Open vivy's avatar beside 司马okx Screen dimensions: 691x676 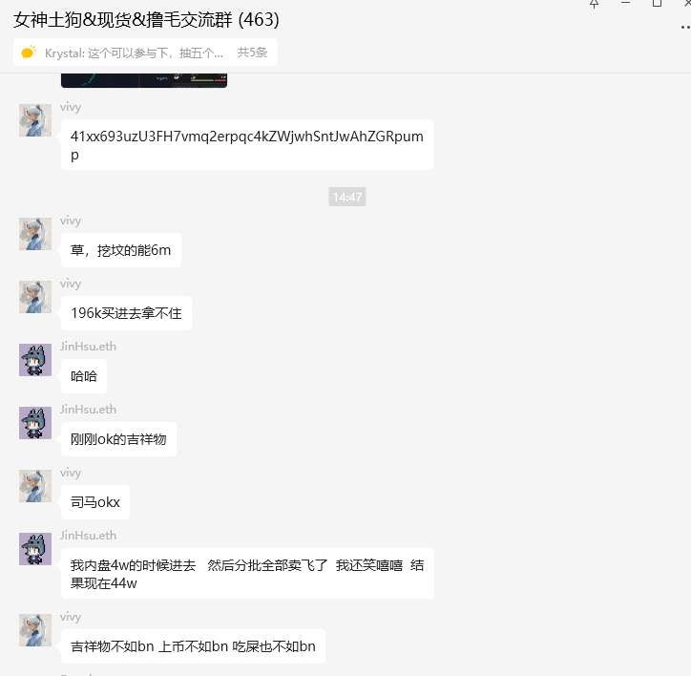tap(35, 486)
